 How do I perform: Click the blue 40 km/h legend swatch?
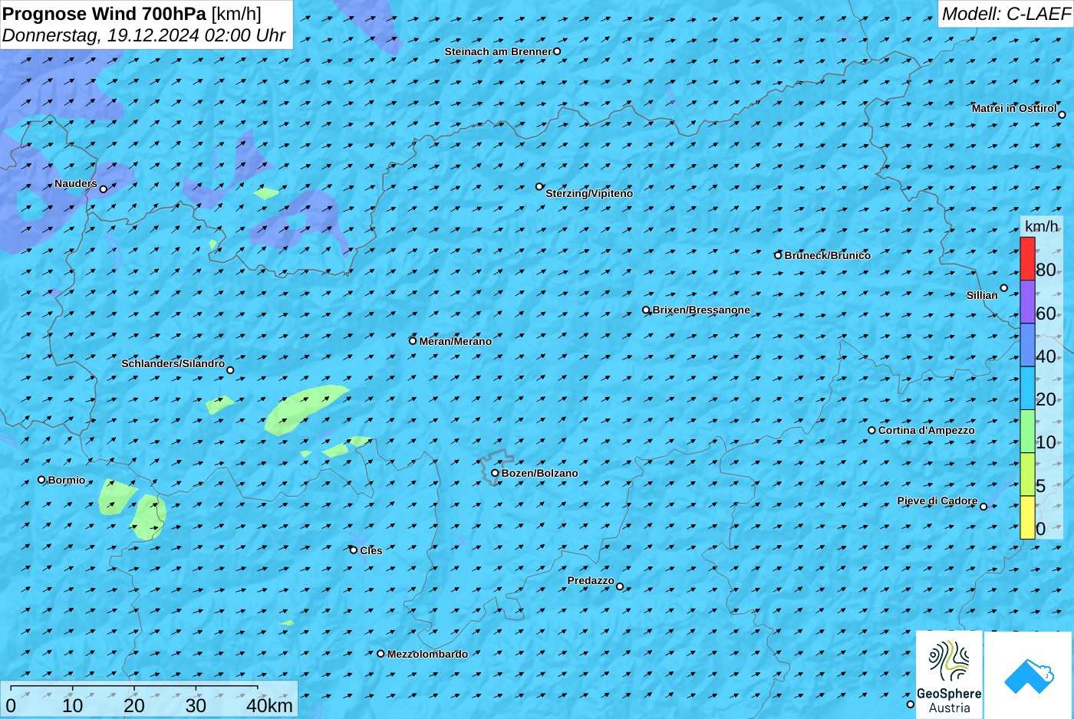(1027, 345)
